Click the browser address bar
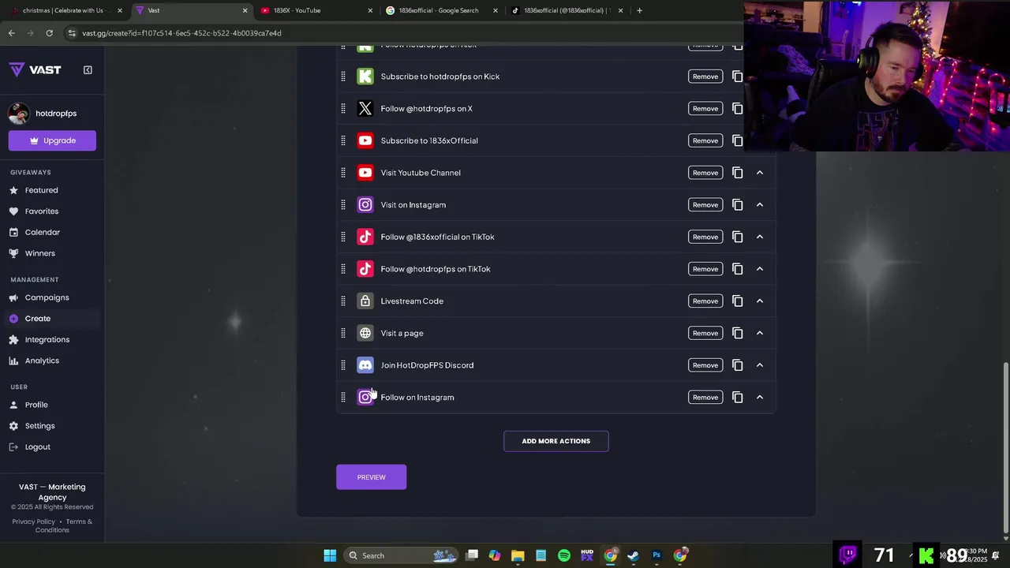This screenshot has height=568, width=1010. 395,33
